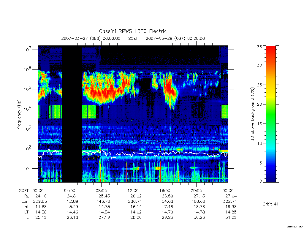This screenshot has height=228, width=304.
Task: Click the 20:00 time axis label
Action: 197,191
